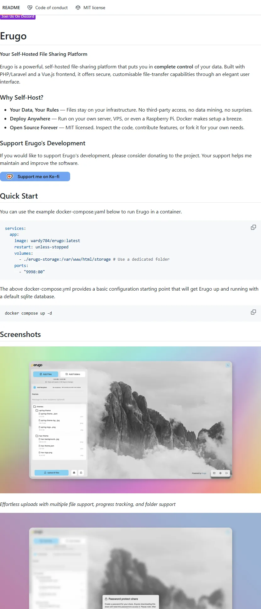
Task: Open the Erugo file upload screenshot
Action: (x=130, y=420)
